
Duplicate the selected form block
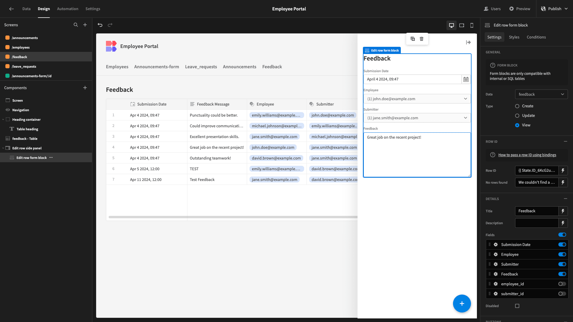413,39
